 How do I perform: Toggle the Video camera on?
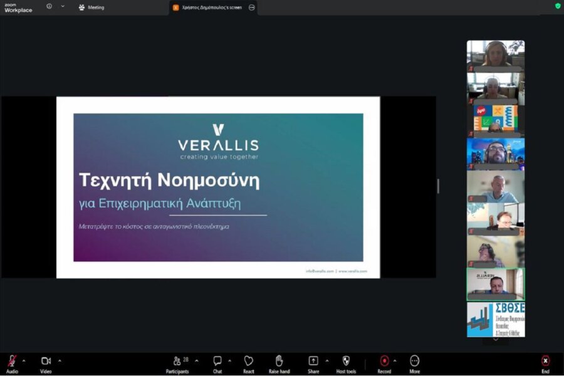[46, 361]
